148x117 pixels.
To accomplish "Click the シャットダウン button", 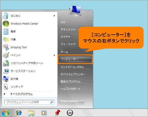I will 69,102.
